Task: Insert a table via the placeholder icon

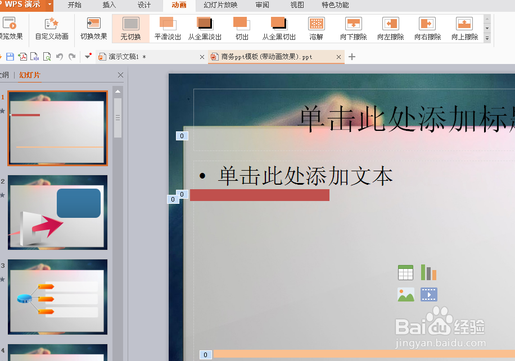Action: (405, 272)
